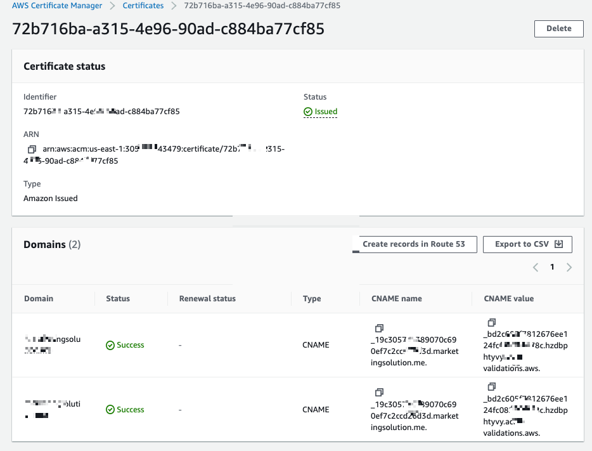This screenshot has width=592, height=451.
Task: Copy CNAME name in first domain row
Action: click(x=379, y=328)
